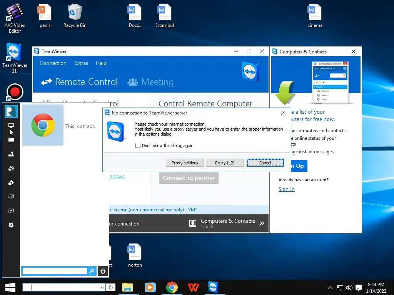Select the 'penis' presentation file icon on desktop
Screen dimensions: 394x295
click(45, 15)
